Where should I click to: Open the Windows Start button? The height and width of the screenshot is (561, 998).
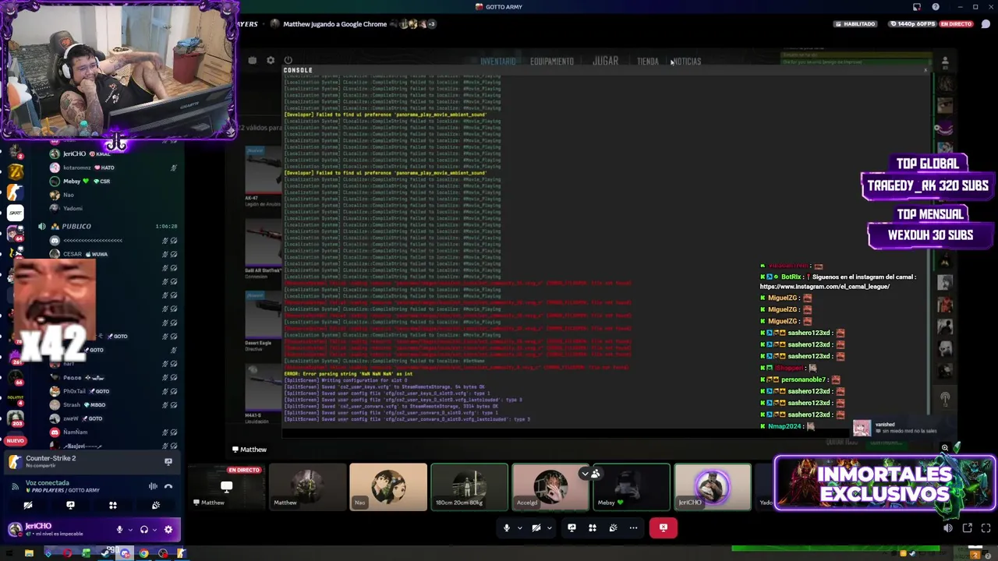click(9, 554)
